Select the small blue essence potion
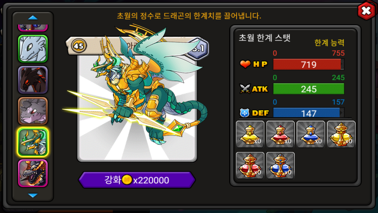The width and height of the screenshot is (378, 213). (311, 134)
